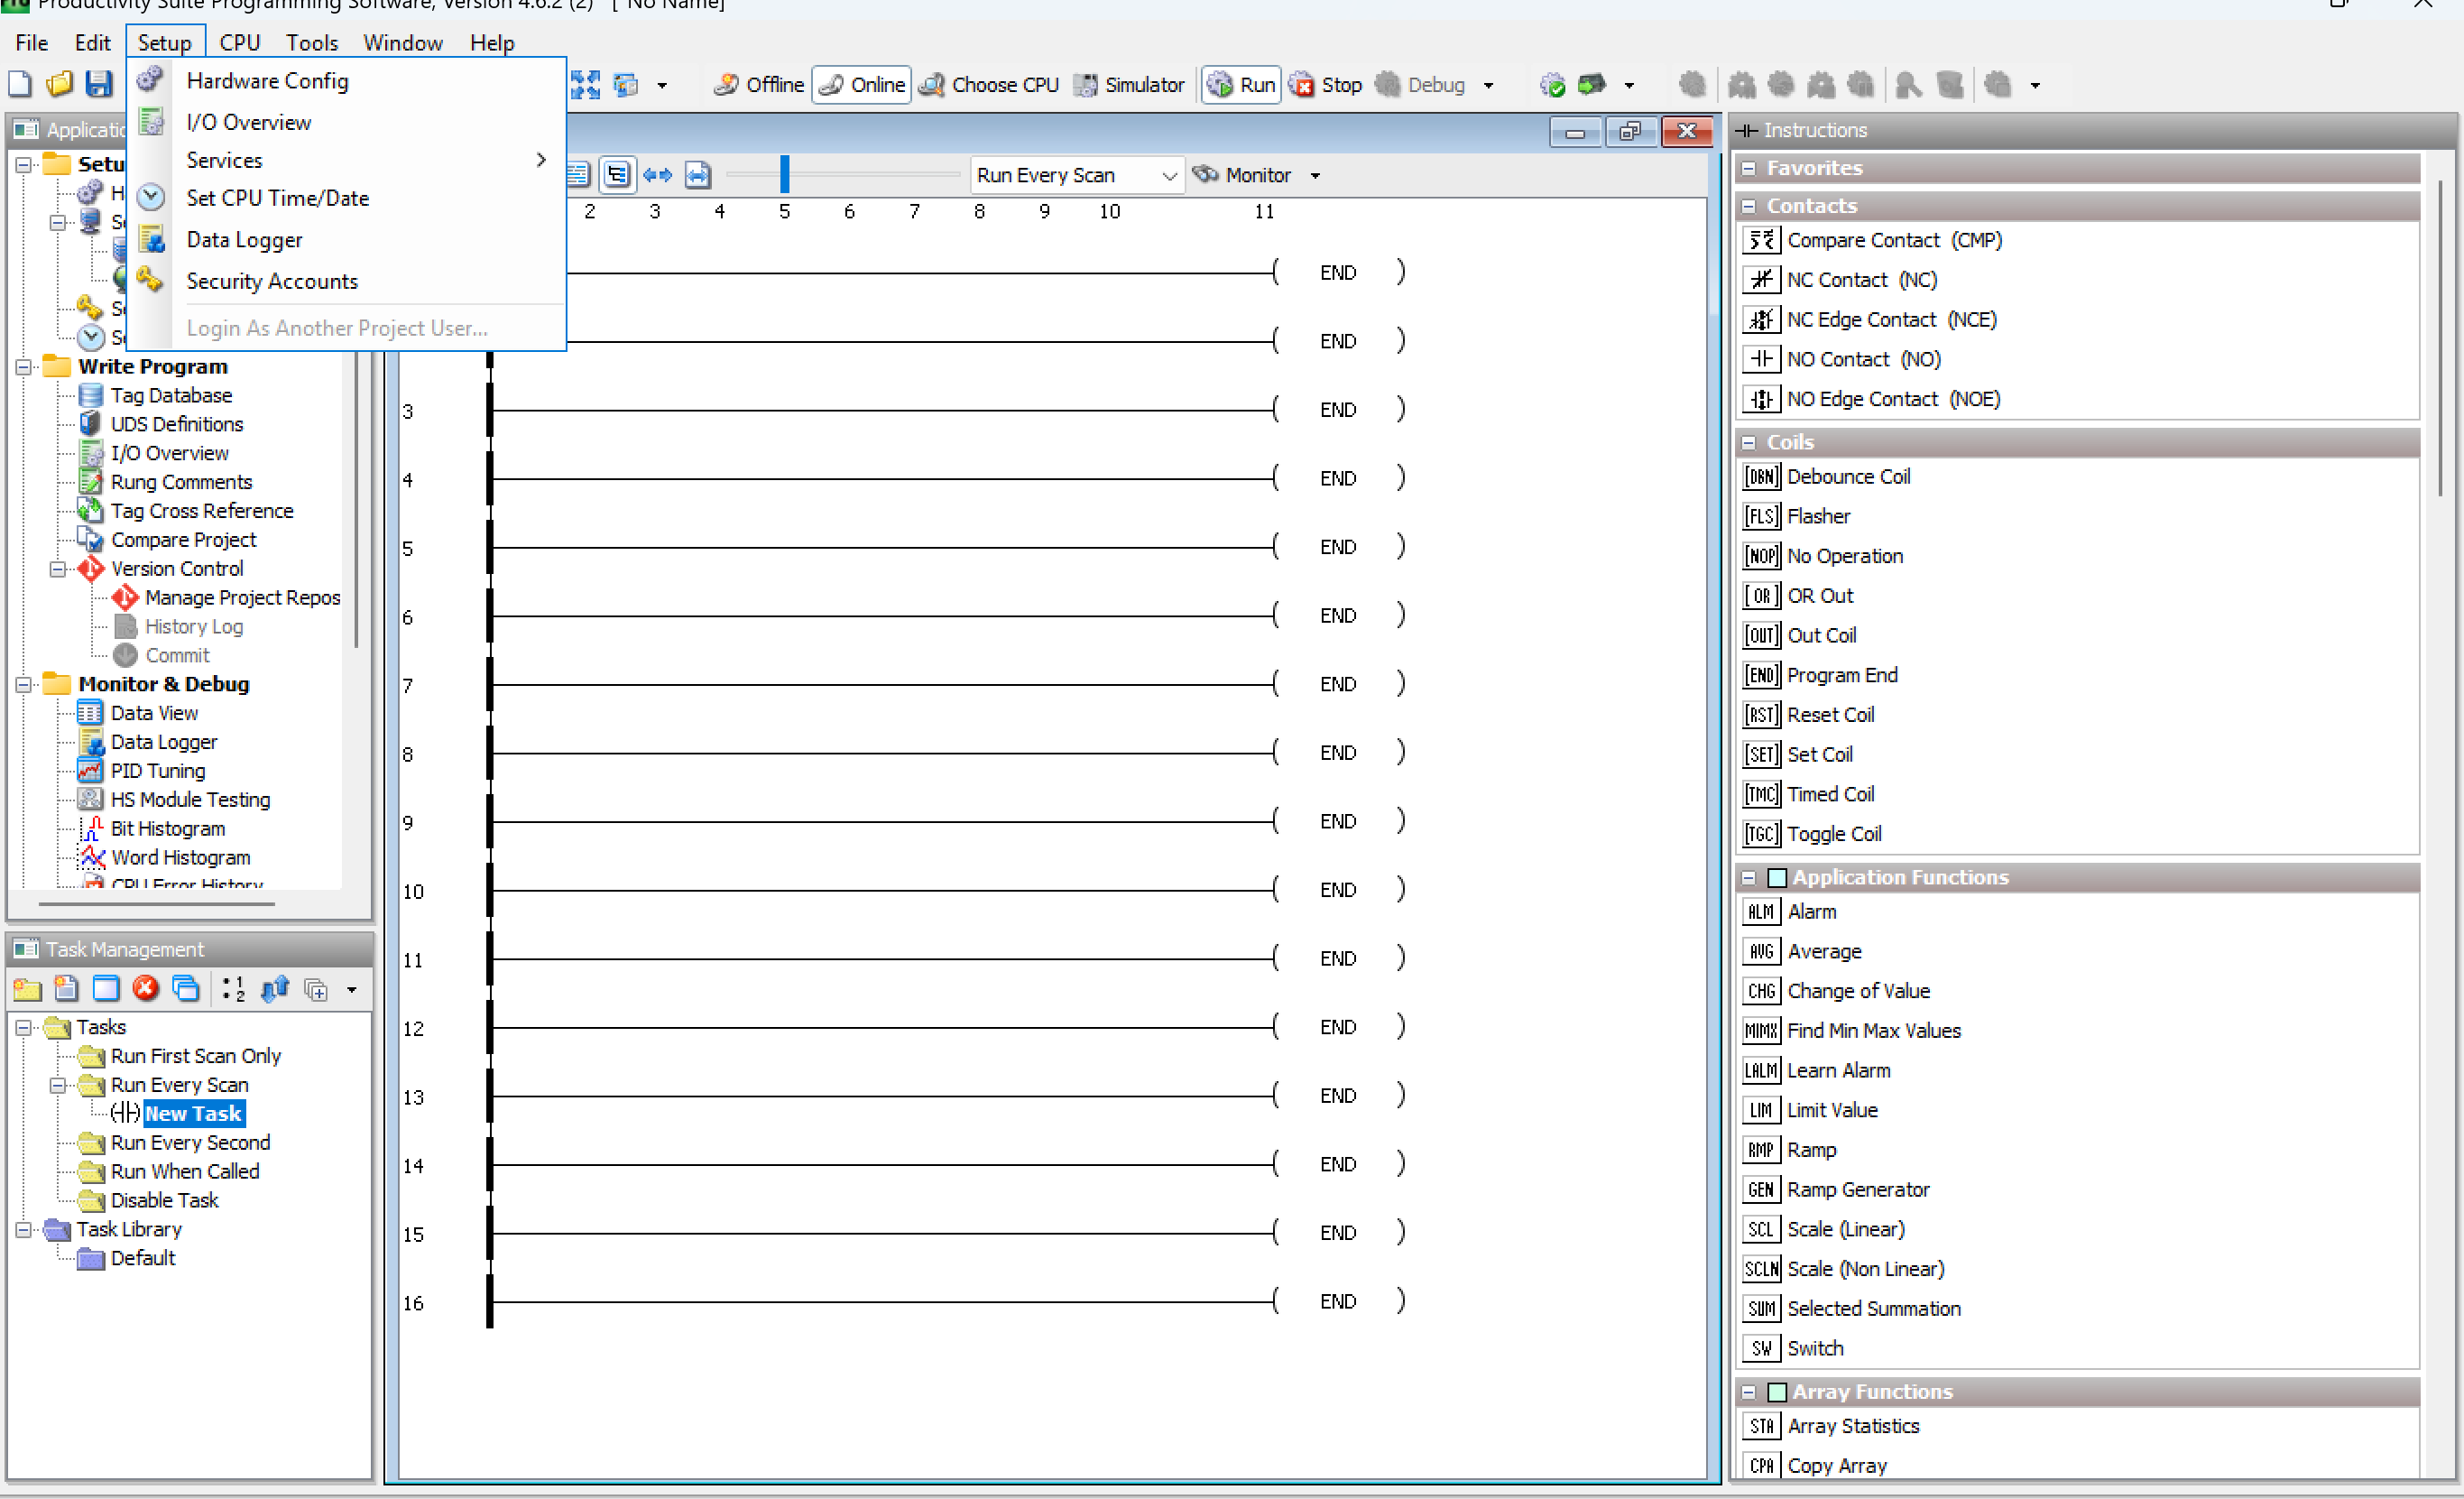Viewport: 2464px width, 1499px height.
Task: Choose Security Accounts menu entry
Action: 347,281
